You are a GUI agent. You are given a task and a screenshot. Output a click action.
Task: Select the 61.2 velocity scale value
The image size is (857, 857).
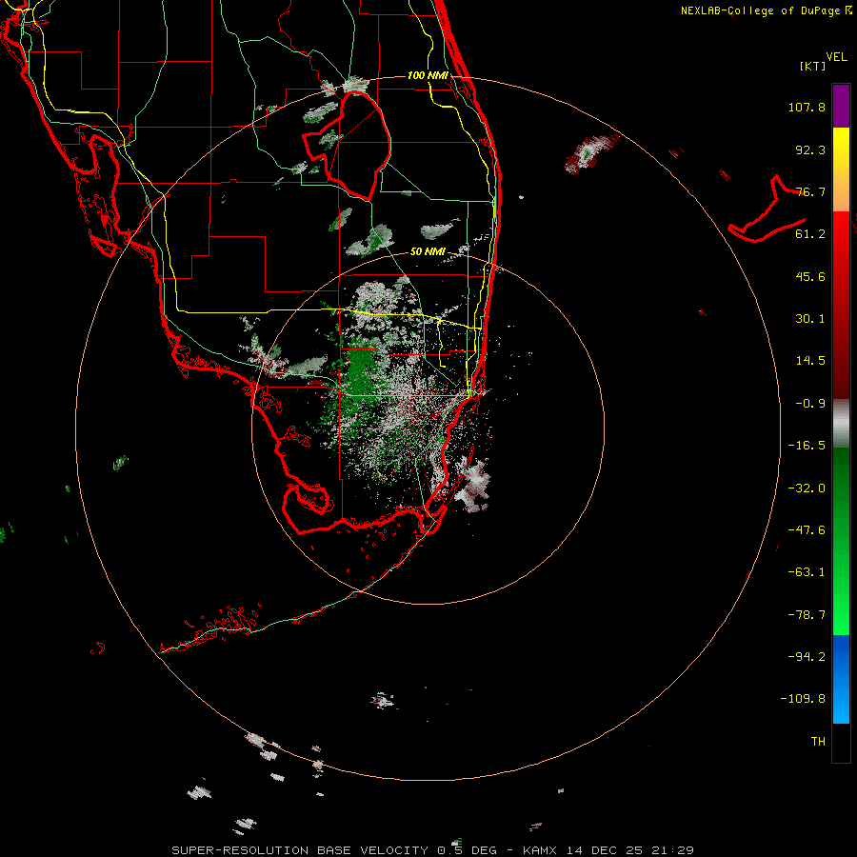click(x=810, y=234)
